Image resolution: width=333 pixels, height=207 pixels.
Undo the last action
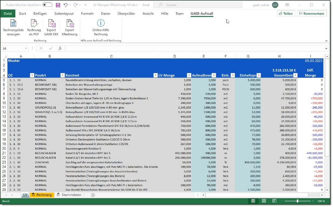[65, 5]
